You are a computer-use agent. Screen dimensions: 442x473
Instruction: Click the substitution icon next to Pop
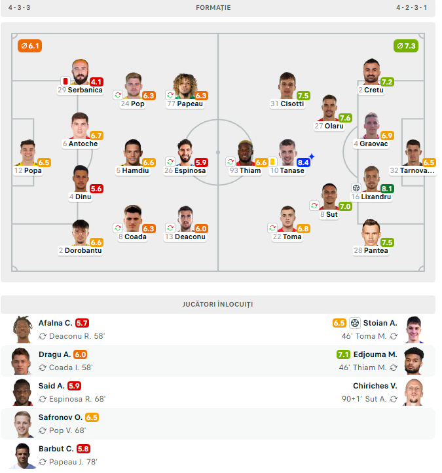pos(118,95)
